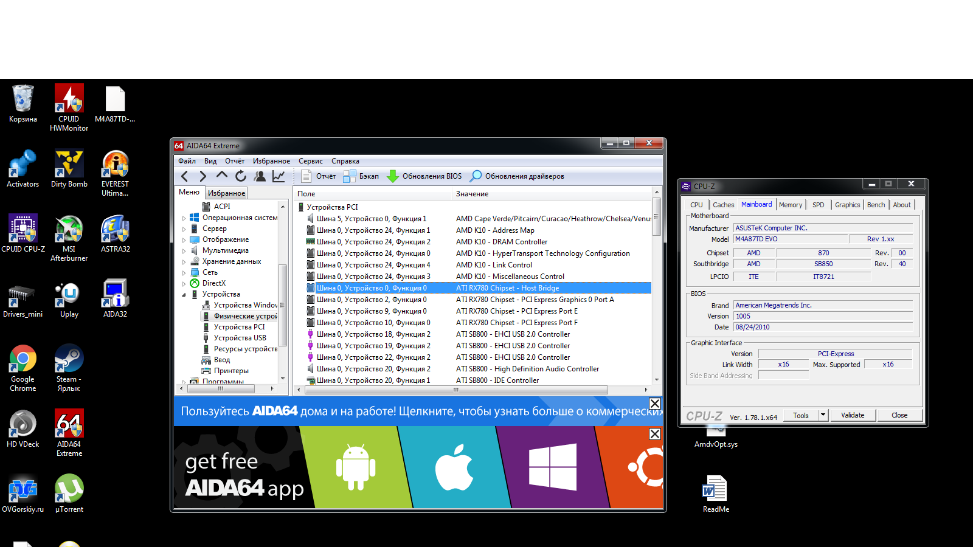
Task: Click the Validate button in CPU-Z
Action: tap(853, 415)
